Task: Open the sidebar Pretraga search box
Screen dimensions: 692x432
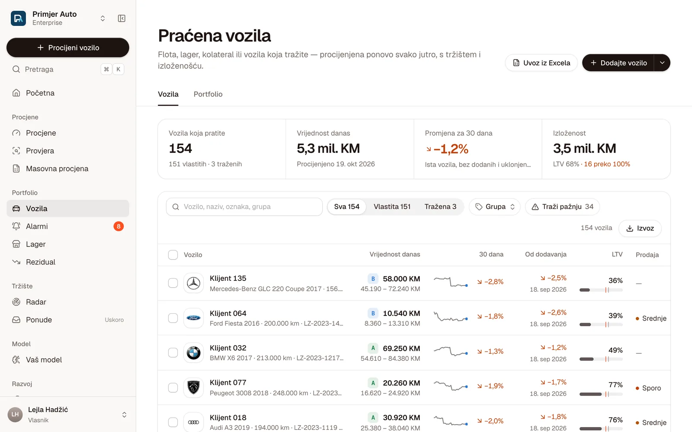Action: 68,69
